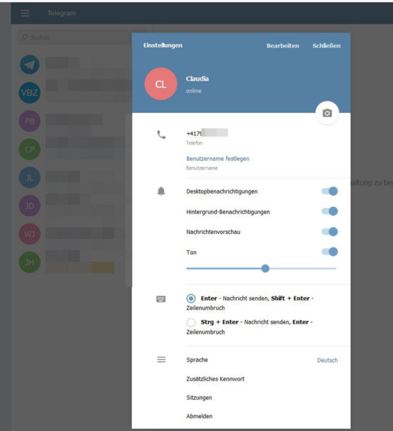Image resolution: width=393 pixels, height=431 pixels.
Task: Click the Benutzername festlegen link
Action: 218,158
